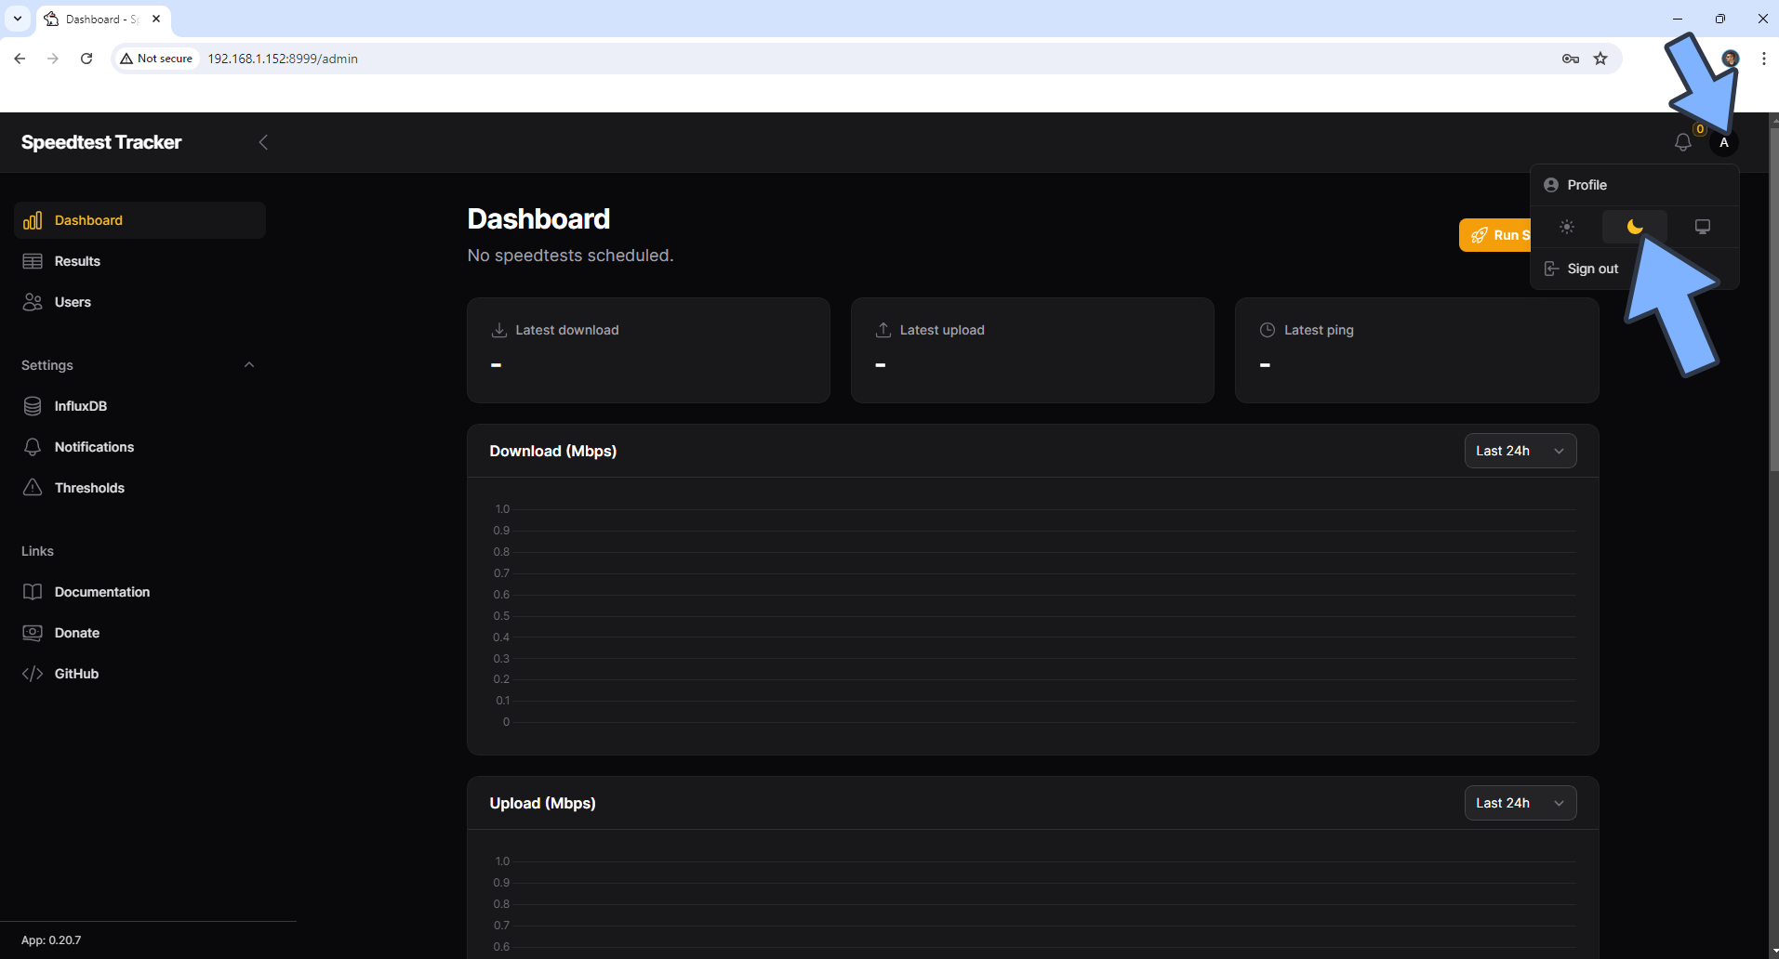
Task: Close the Dashboard browser tab
Action: (156, 19)
